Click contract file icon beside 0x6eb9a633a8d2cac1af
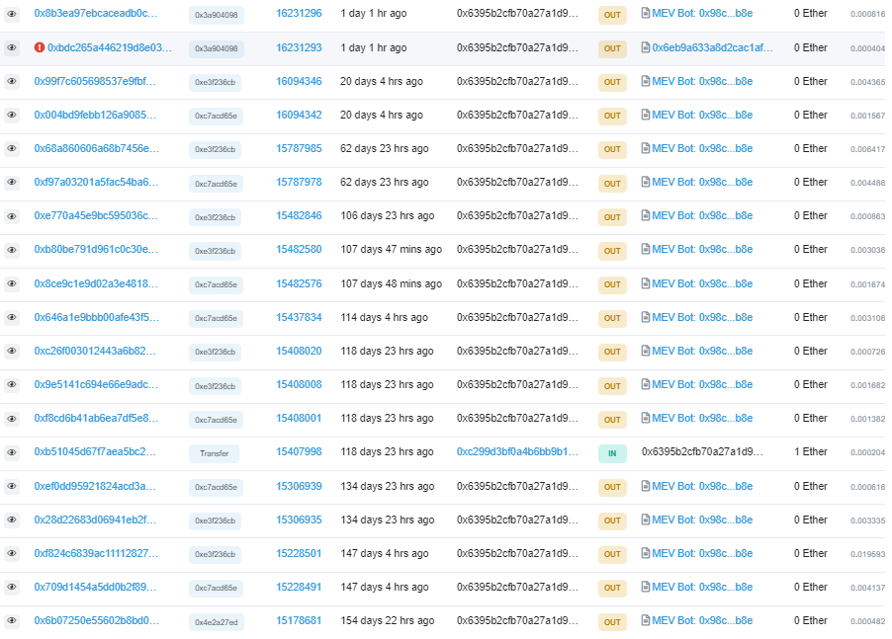Viewport: 892px width, 639px height. 645,47
